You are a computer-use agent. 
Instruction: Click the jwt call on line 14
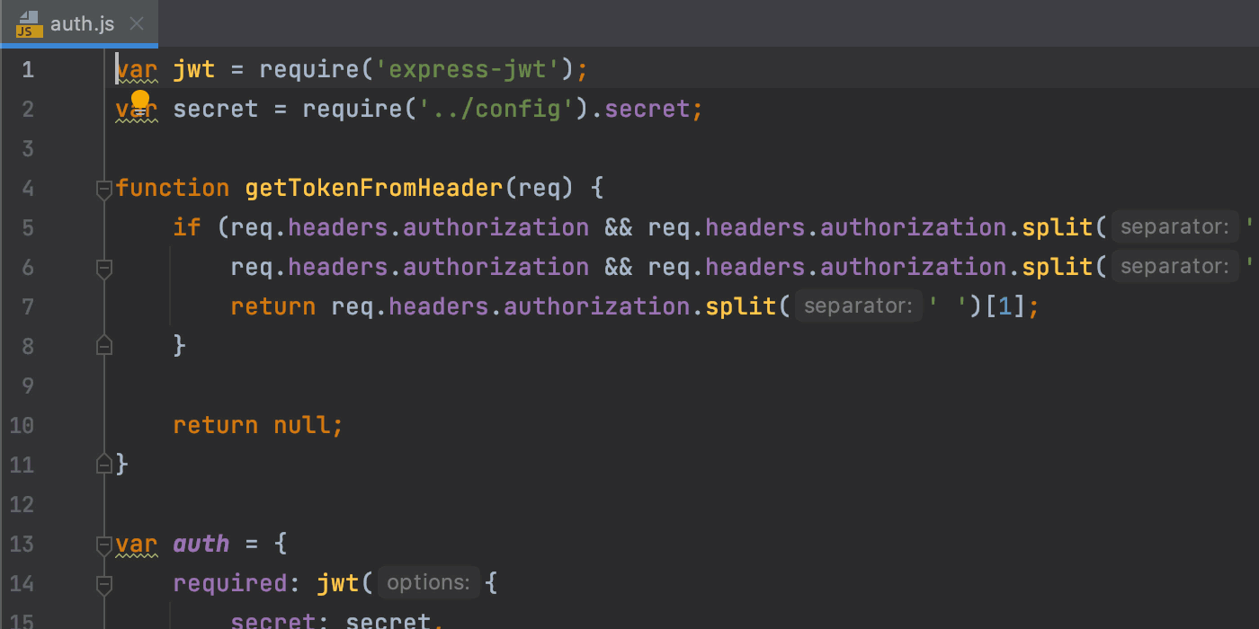pos(338,583)
